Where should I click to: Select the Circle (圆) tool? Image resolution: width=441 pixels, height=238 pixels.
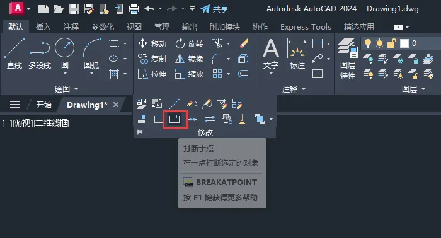(x=65, y=54)
